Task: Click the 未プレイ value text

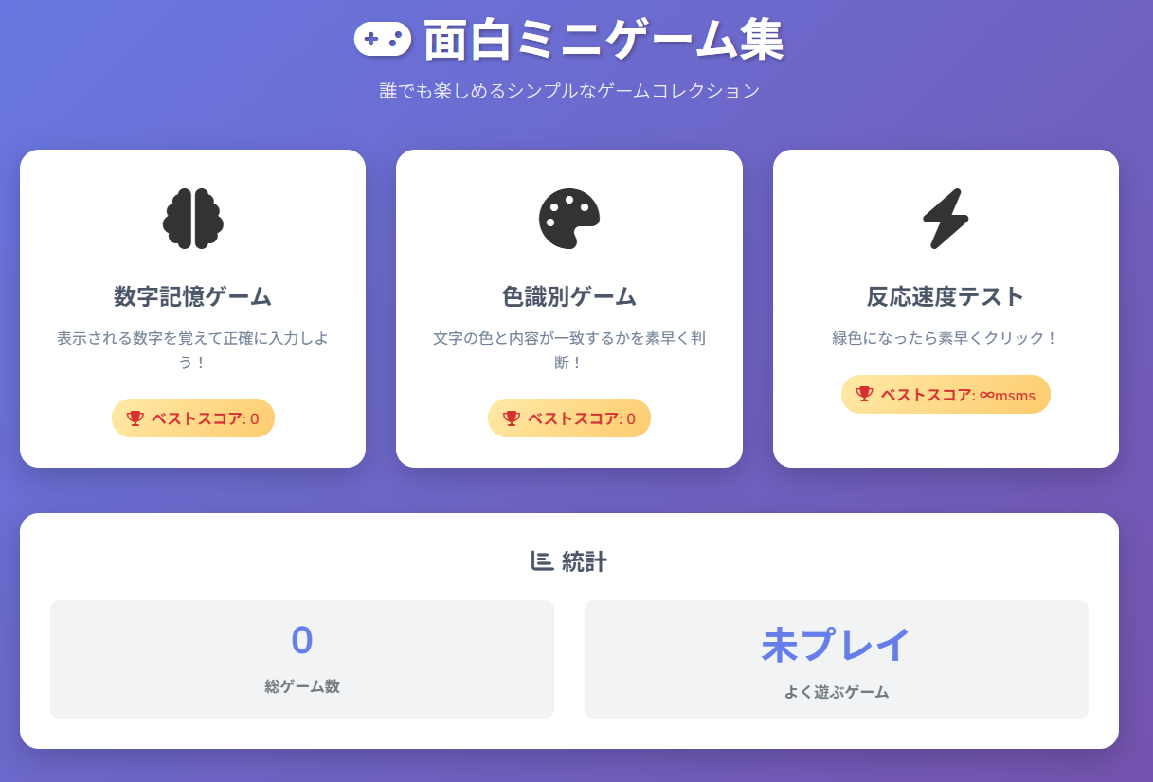Action: point(836,645)
